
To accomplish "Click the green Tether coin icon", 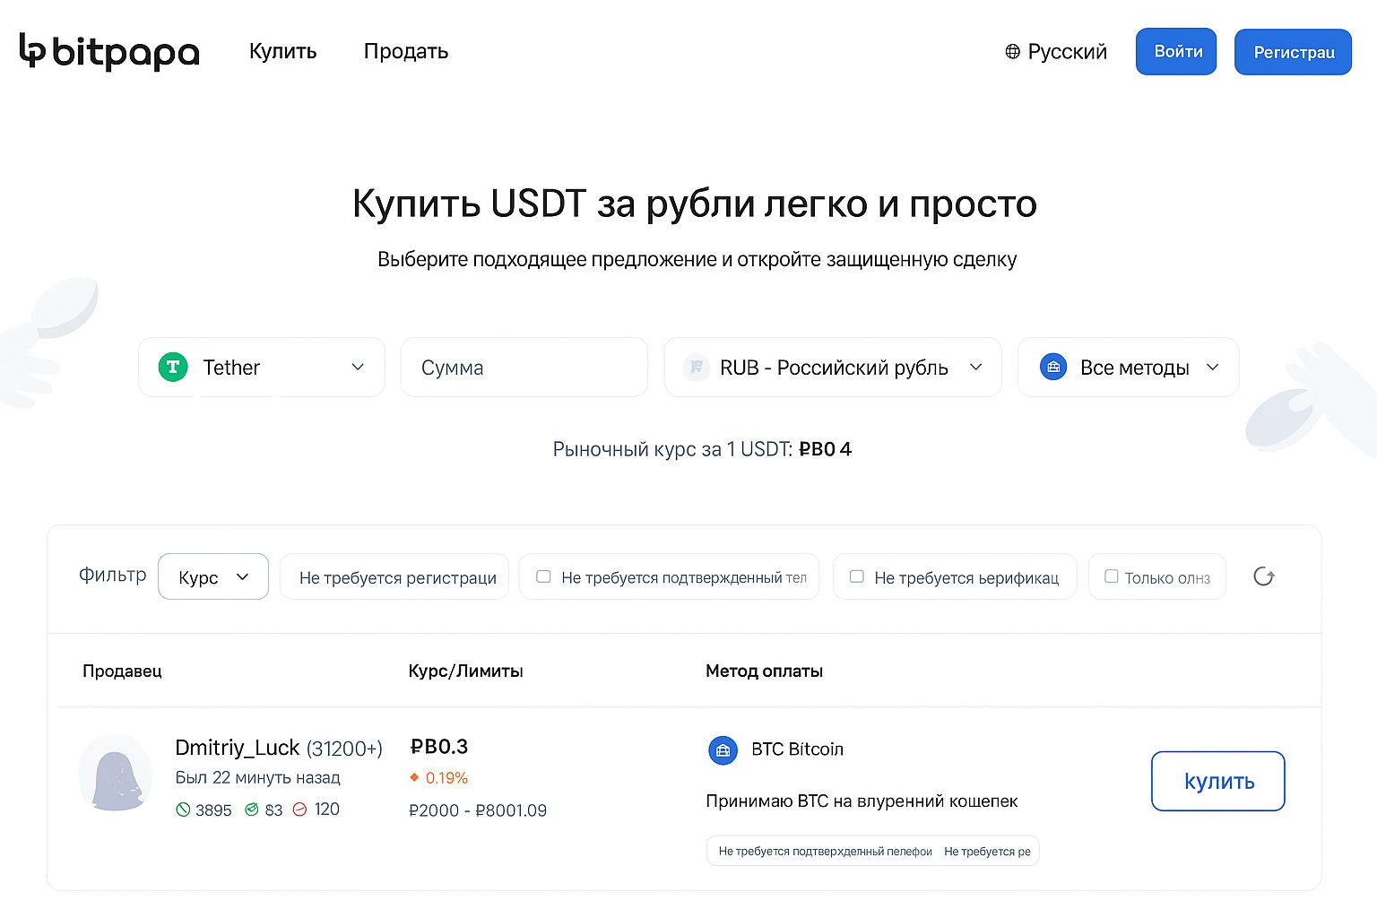I will (x=173, y=368).
